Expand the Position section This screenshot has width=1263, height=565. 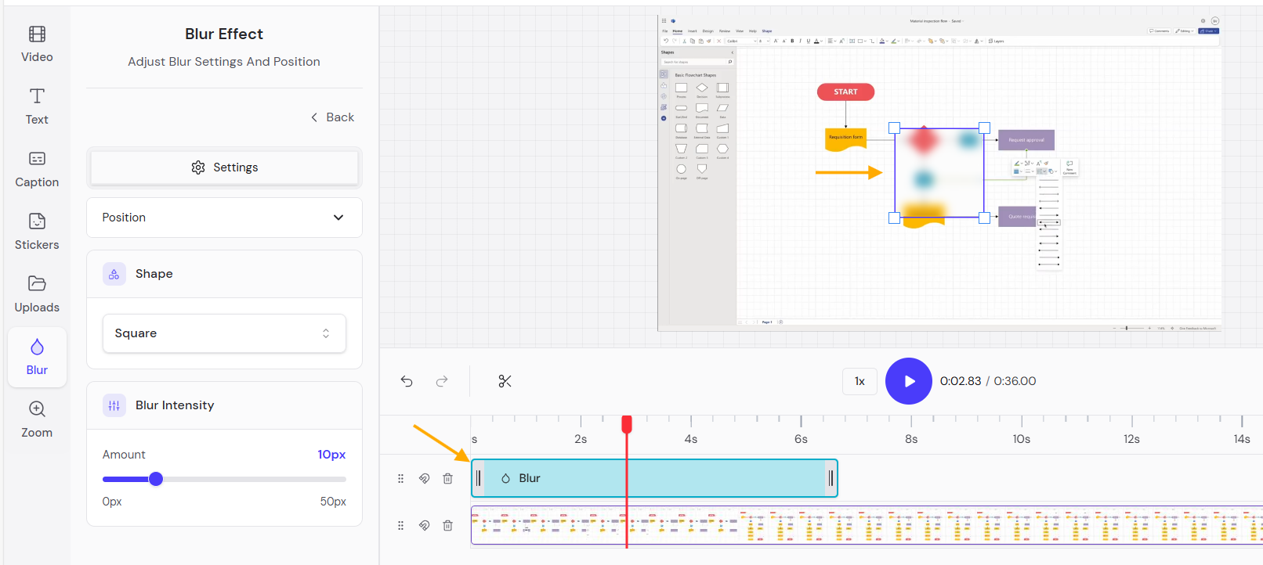[x=224, y=218]
